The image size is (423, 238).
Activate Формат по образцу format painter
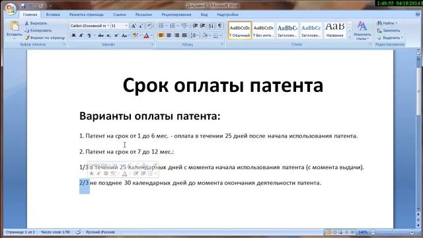45,38
